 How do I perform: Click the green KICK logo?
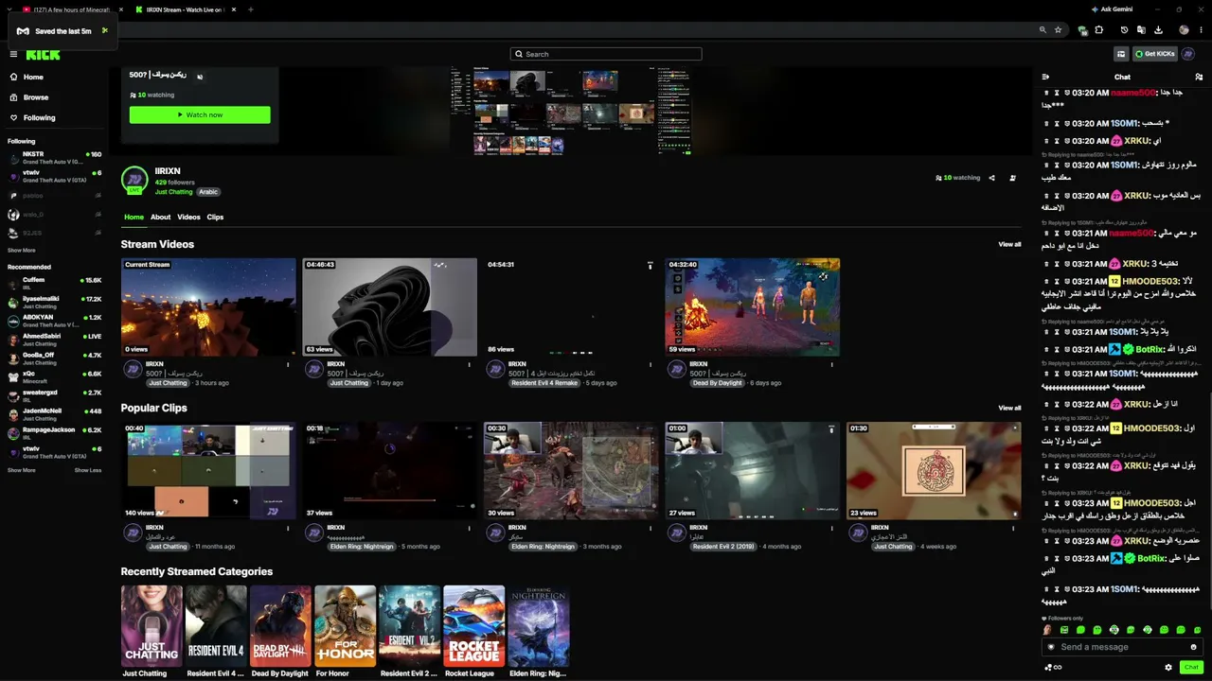pyautogui.click(x=43, y=55)
